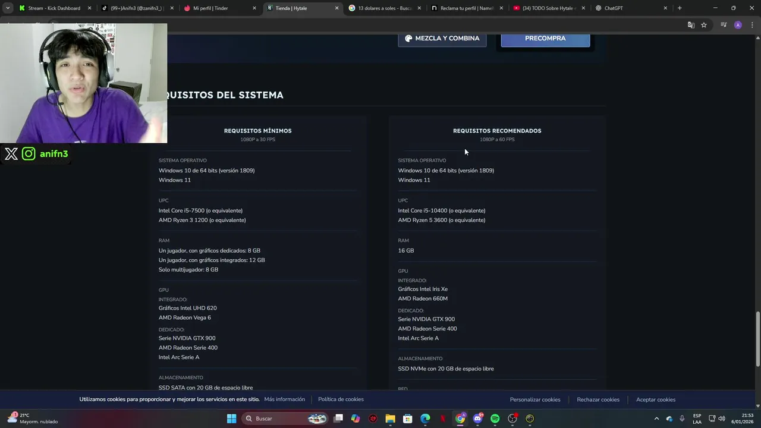Open the yellow circular taskbar app icon
761x428 pixels.
coord(530,418)
